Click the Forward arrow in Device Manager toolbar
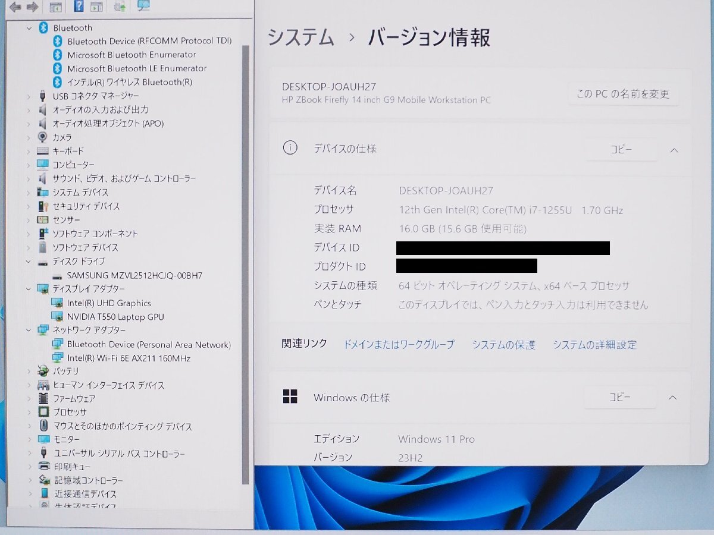The width and height of the screenshot is (714, 535). pos(33,7)
